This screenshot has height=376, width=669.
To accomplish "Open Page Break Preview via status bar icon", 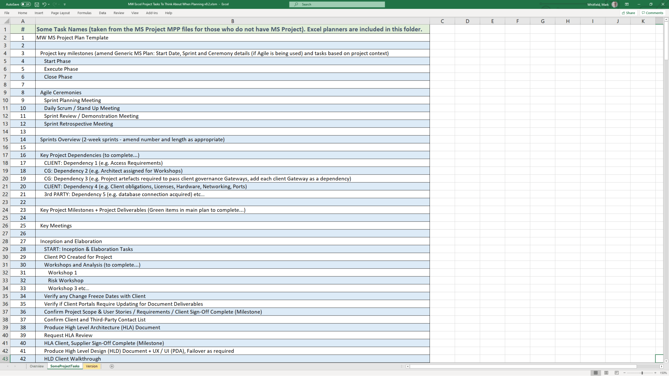I will (x=617, y=372).
